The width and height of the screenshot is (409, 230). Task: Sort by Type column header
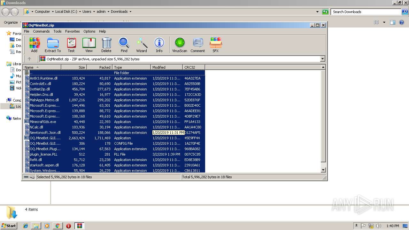(131, 67)
